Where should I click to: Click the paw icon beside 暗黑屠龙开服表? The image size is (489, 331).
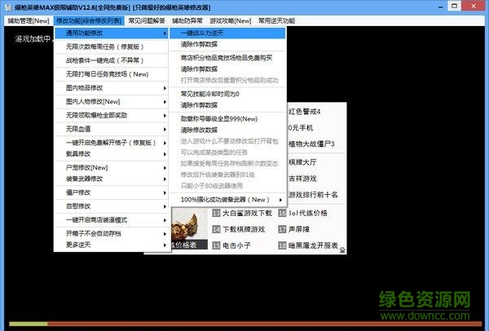[342, 249]
